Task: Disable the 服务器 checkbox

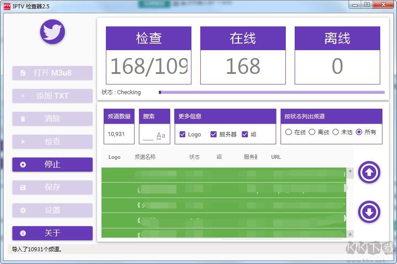Action: [x=213, y=135]
